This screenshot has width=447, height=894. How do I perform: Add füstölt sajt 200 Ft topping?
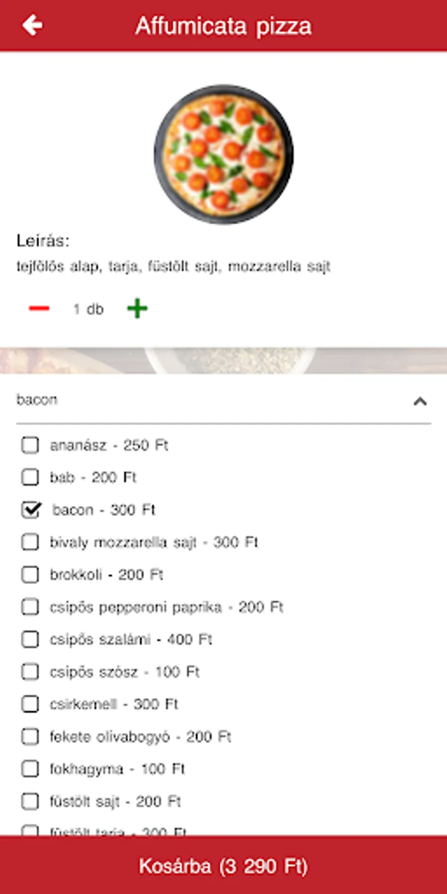pos(30,801)
